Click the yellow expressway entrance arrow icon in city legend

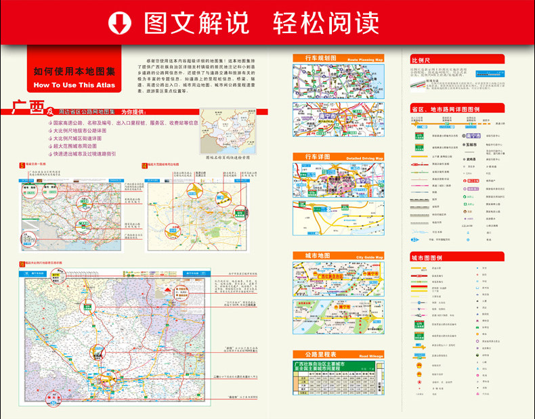[419, 347]
